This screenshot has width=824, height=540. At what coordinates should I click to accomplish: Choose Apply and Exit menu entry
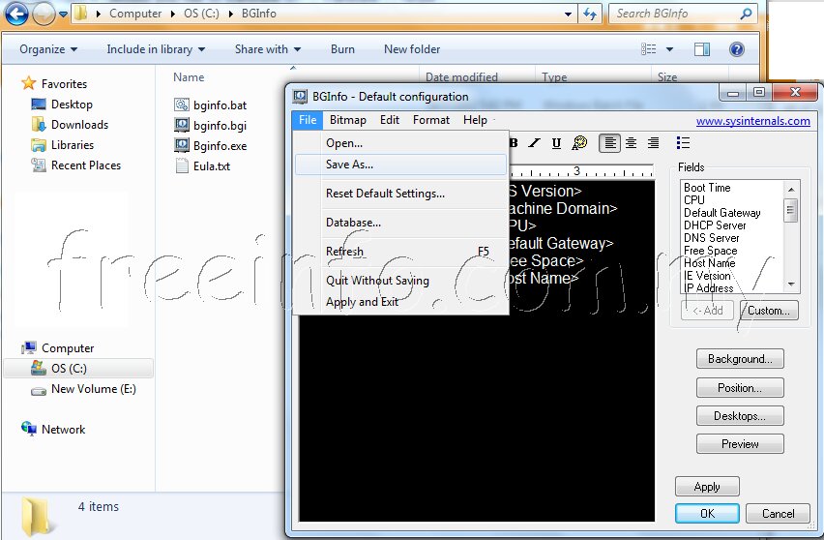(x=400, y=302)
